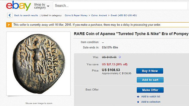
Task: Click the Add to cart button
Action: tap(150, 80)
